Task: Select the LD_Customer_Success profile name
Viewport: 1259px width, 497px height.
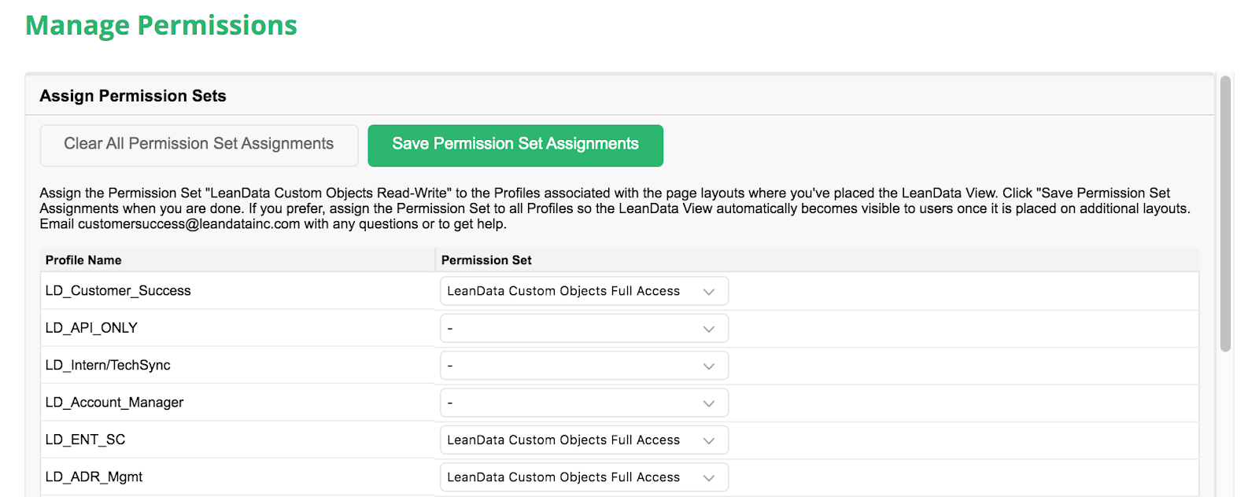Action: 118,291
